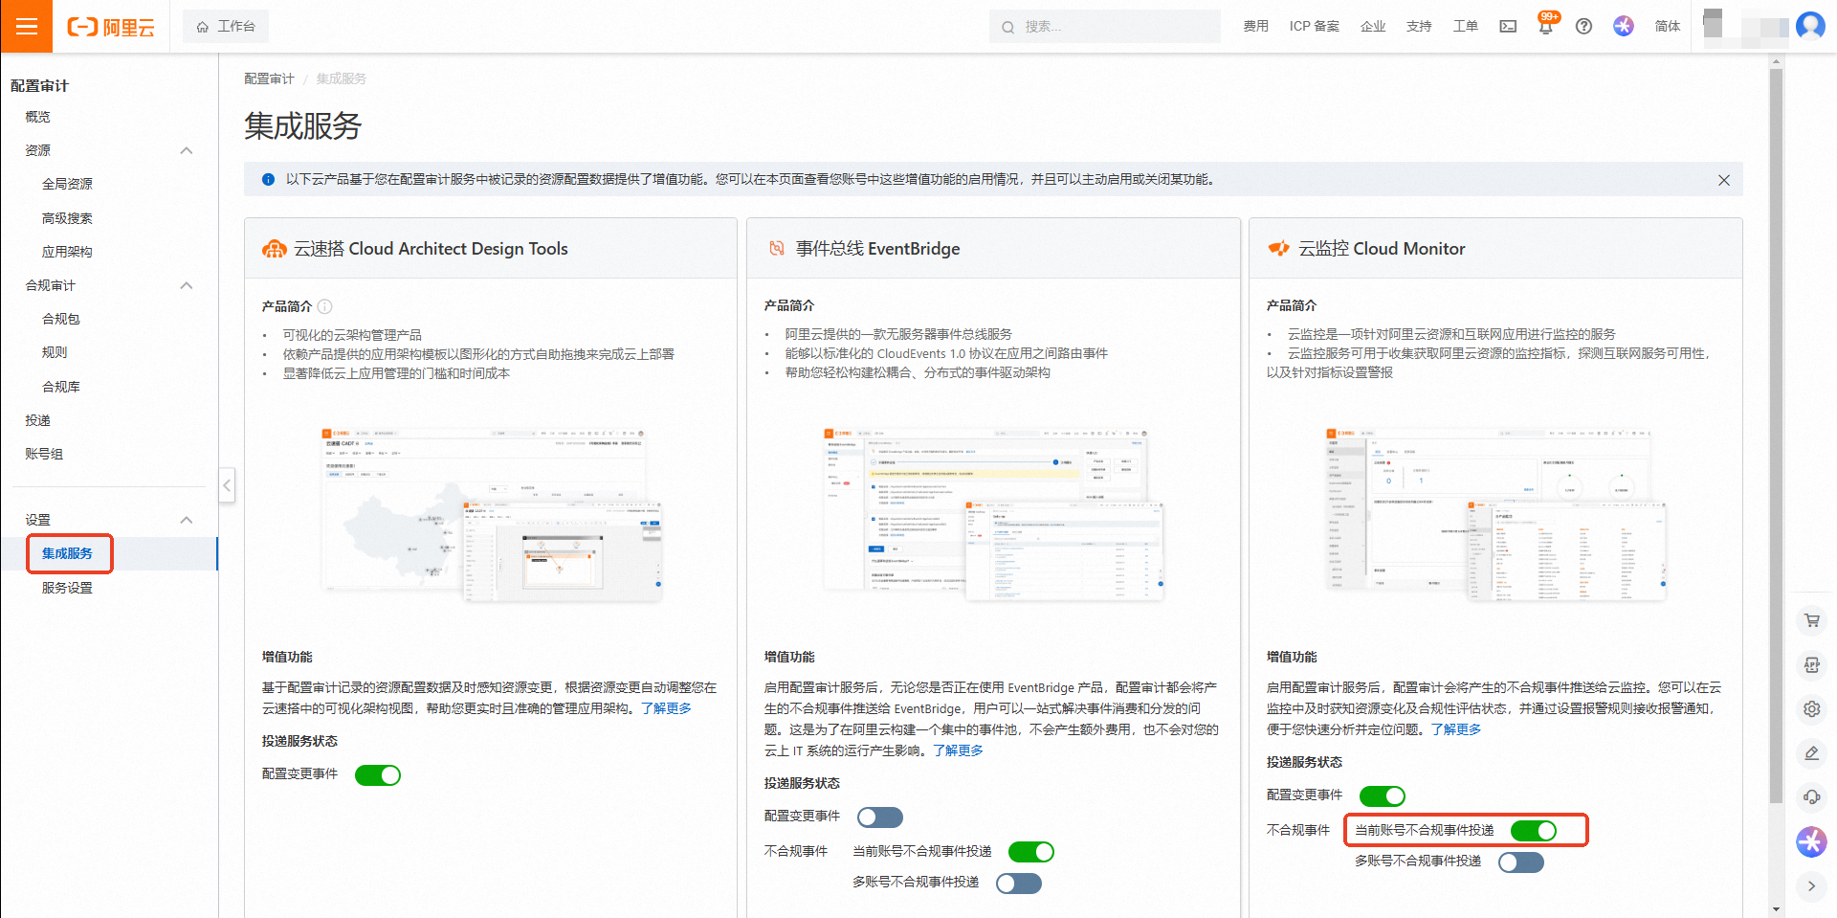Open 高级搜索 in the sidebar
Viewport: 1837px width, 918px height.
pos(67,218)
